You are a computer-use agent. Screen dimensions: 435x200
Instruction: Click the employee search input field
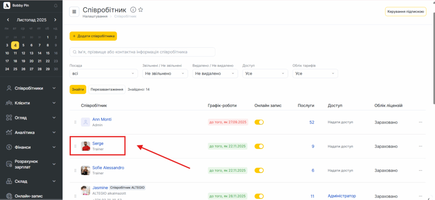pyautogui.click(x=142, y=52)
